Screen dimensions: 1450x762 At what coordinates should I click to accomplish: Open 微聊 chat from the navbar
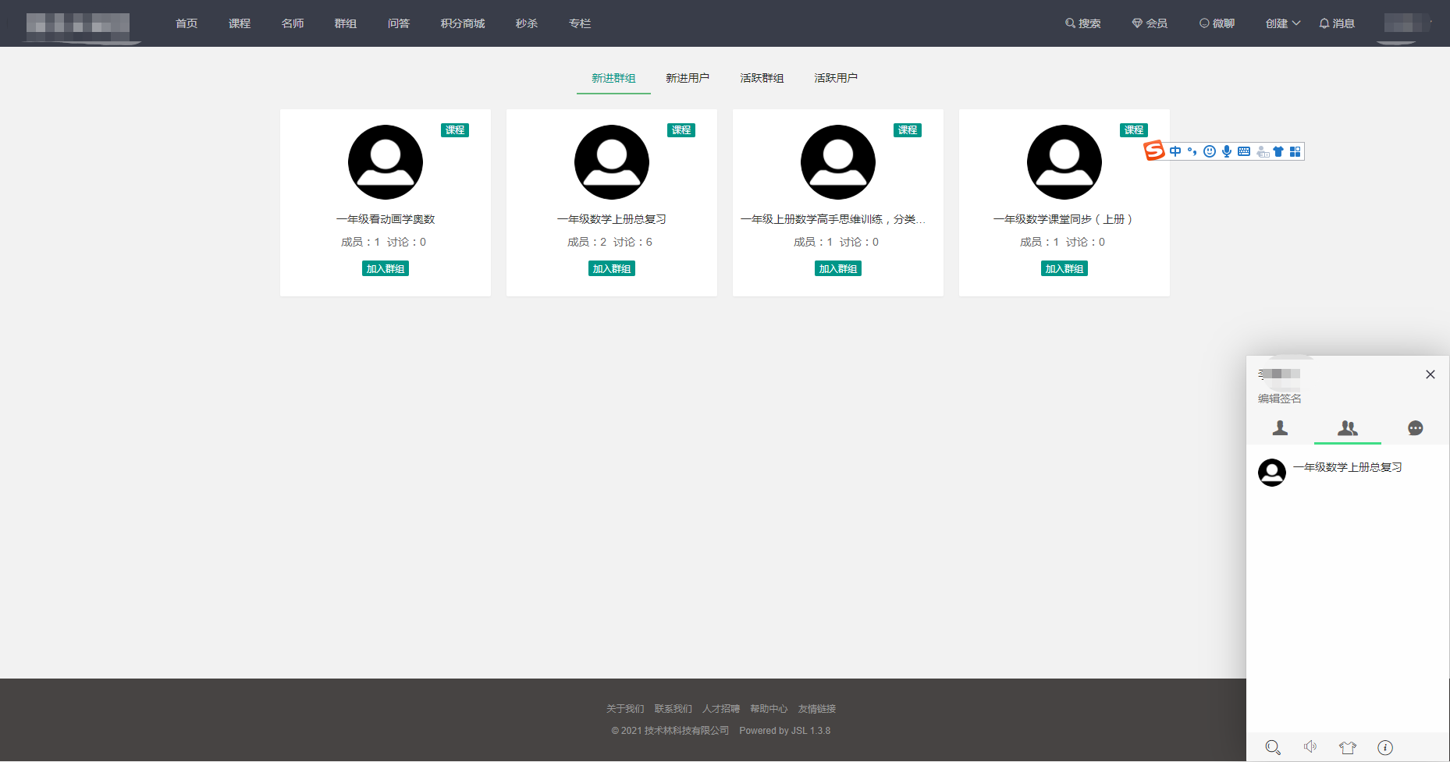tap(1217, 23)
